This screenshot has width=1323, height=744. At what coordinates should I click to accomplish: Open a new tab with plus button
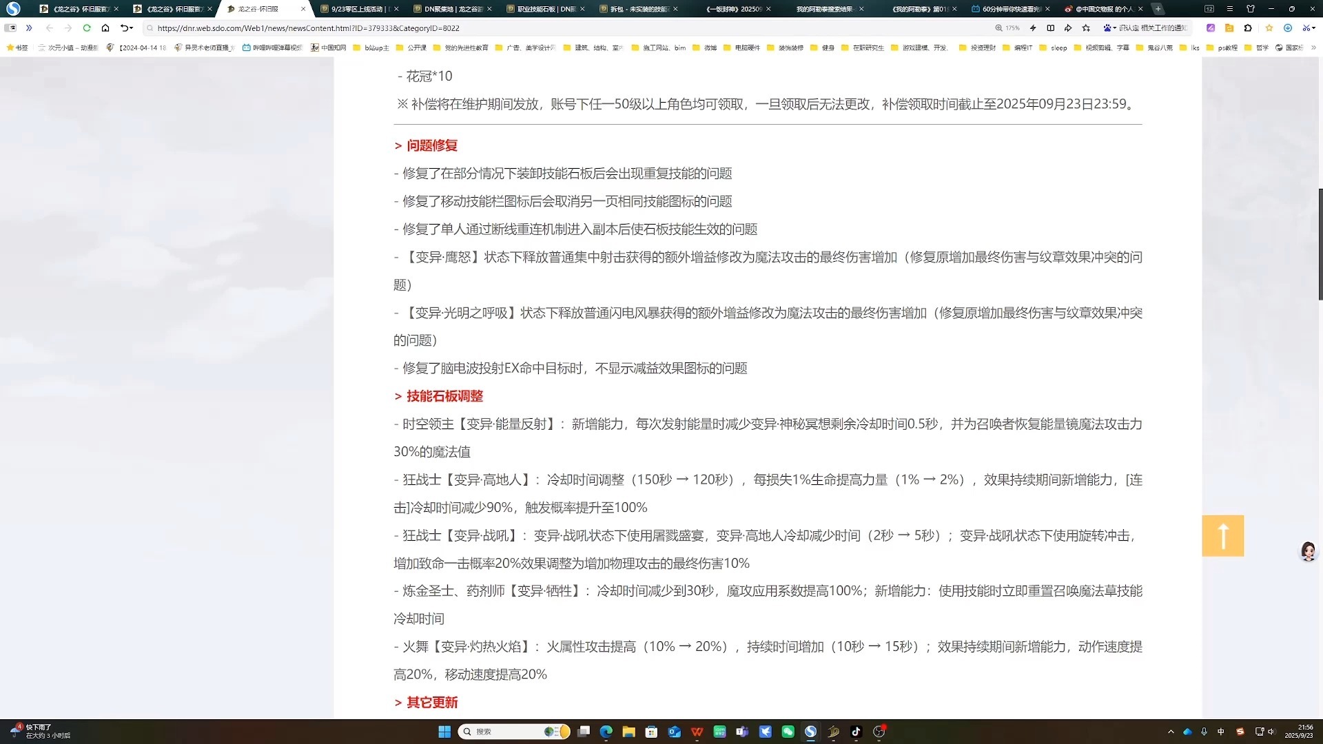tap(1158, 9)
